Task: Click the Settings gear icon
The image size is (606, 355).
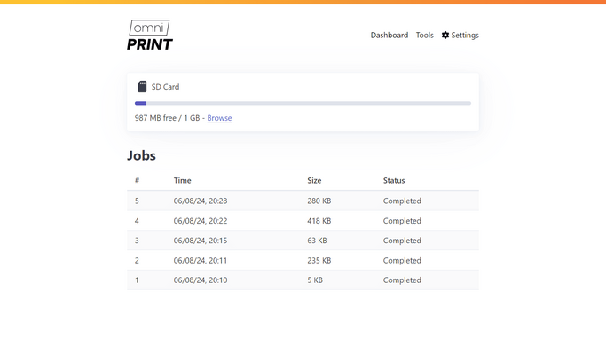Action: pyautogui.click(x=445, y=35)
